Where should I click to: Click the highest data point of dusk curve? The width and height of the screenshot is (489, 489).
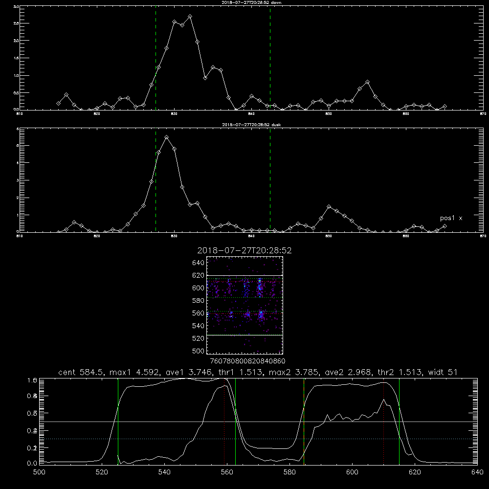167,137
